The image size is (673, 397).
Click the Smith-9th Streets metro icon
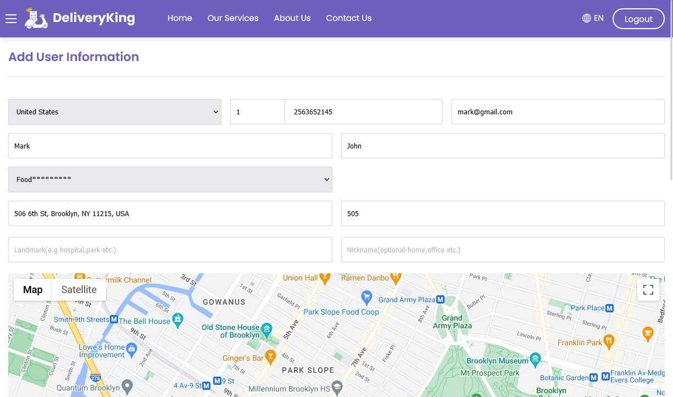coord(114,319)
